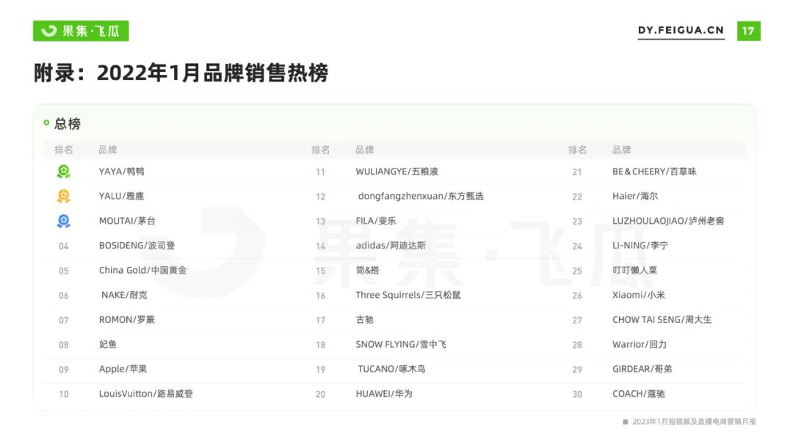
Task: Click the blue third-place medal icon
Action: point(63,221)
